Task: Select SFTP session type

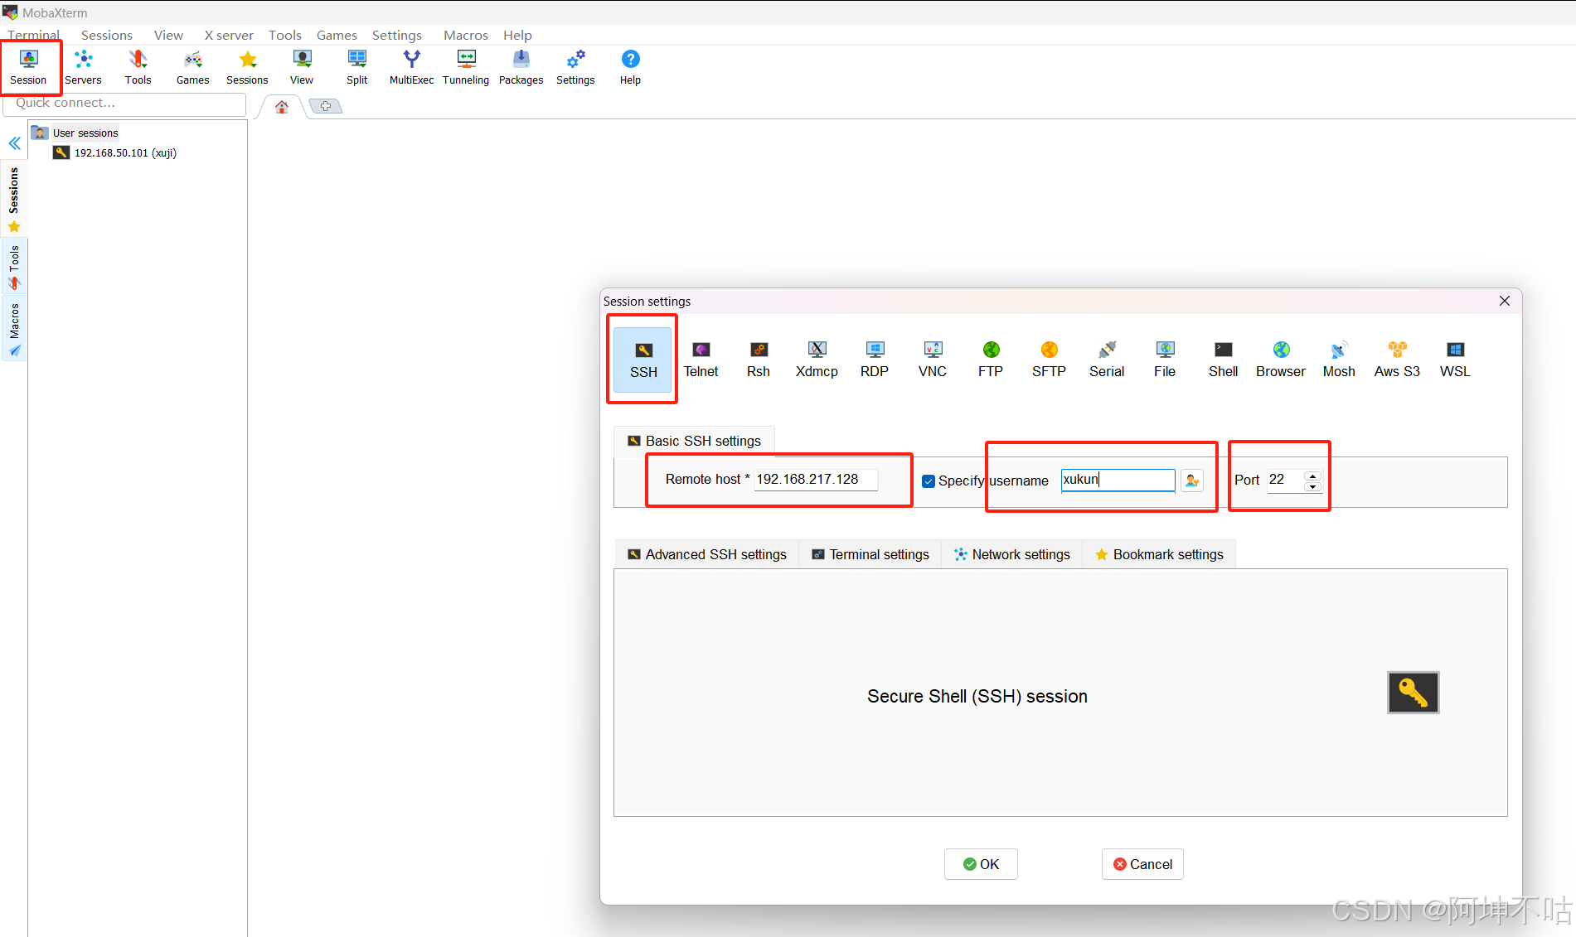Action: click(x=1049, y=360)
